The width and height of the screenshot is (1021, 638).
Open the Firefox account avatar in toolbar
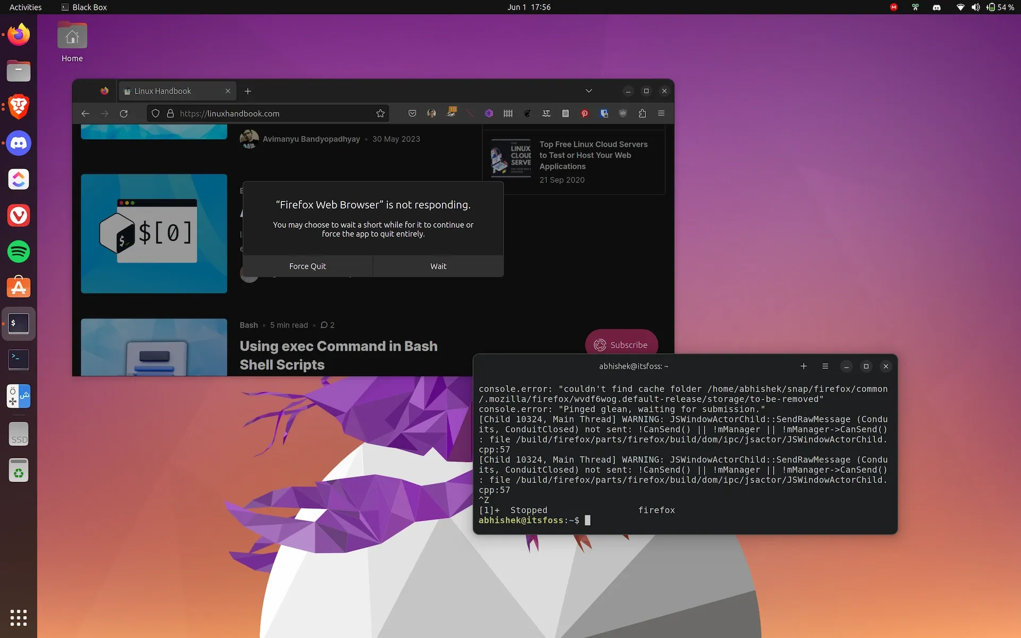tap(431, 113)
